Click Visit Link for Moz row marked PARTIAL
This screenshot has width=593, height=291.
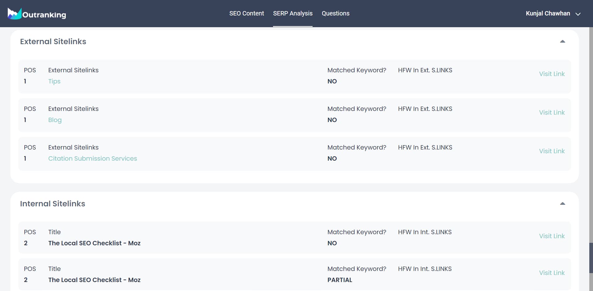[552, 273]
